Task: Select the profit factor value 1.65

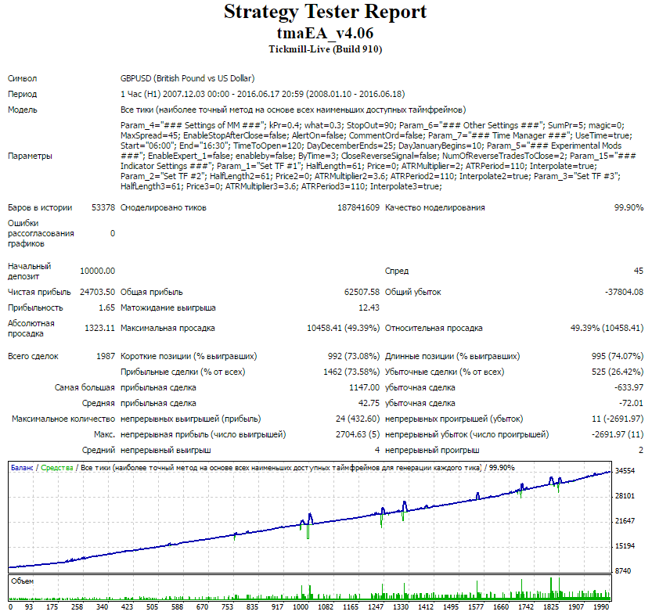Action: tap(107, 308)
